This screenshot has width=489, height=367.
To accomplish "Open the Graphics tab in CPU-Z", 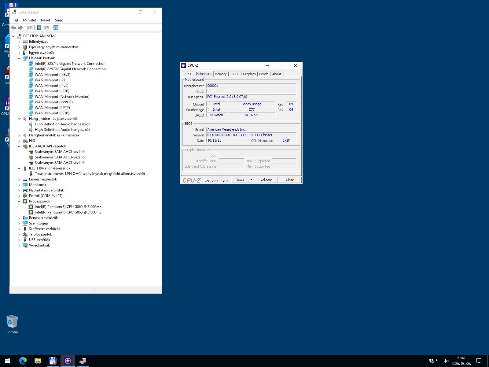I will coord(249,74).
